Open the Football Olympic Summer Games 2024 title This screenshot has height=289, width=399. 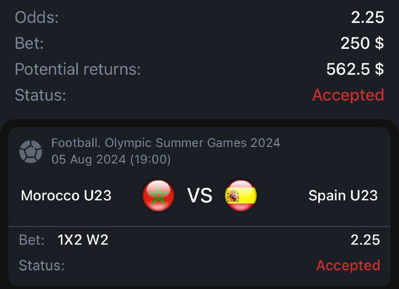[x=166, y=144]
